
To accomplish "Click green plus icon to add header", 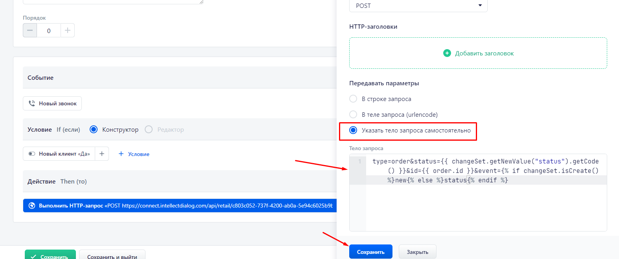I will click(x=447, y=53).
